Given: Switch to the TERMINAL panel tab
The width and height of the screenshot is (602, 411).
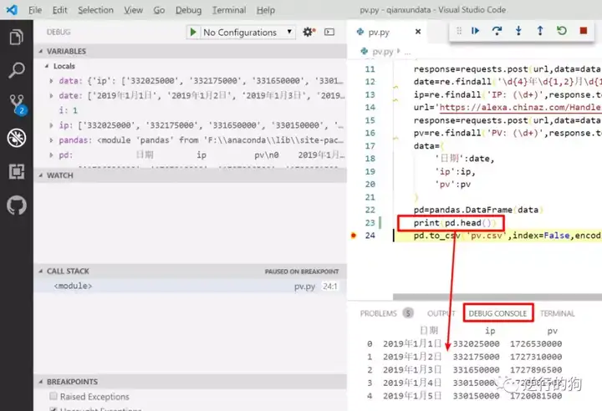Looking at the screenshot, I should tap(557, 313).
